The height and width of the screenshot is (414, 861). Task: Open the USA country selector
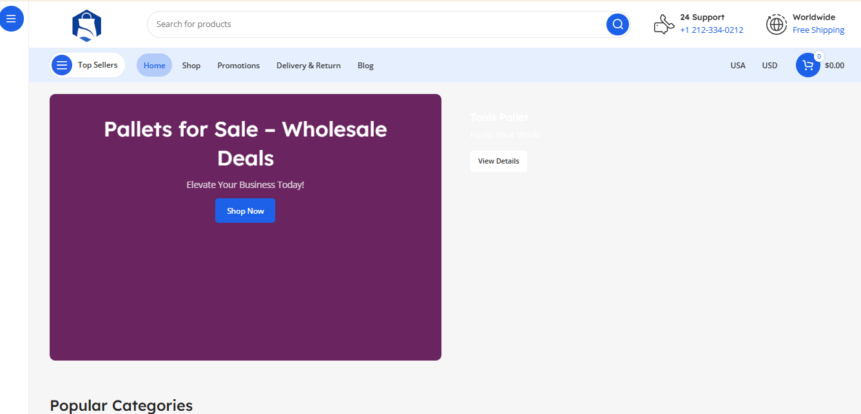tap(738, 66)
